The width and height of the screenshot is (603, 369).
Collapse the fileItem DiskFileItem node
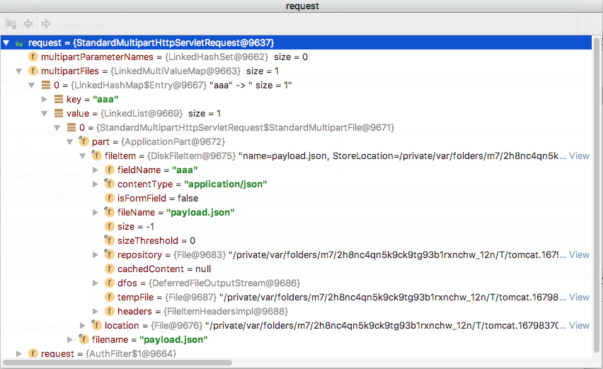click(x=83, y=156)
